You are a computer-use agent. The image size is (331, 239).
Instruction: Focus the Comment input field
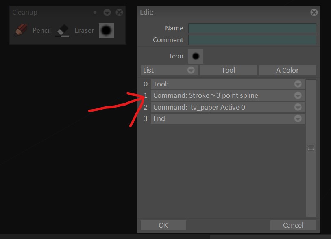[x=252, y=40]
